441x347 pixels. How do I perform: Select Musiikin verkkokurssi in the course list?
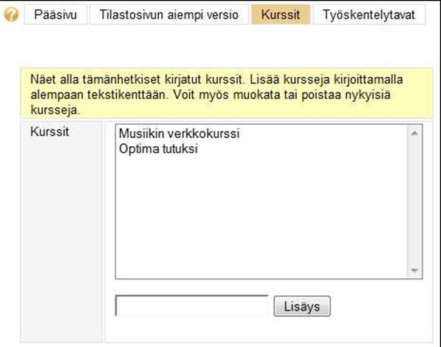(x=179, y=133)
